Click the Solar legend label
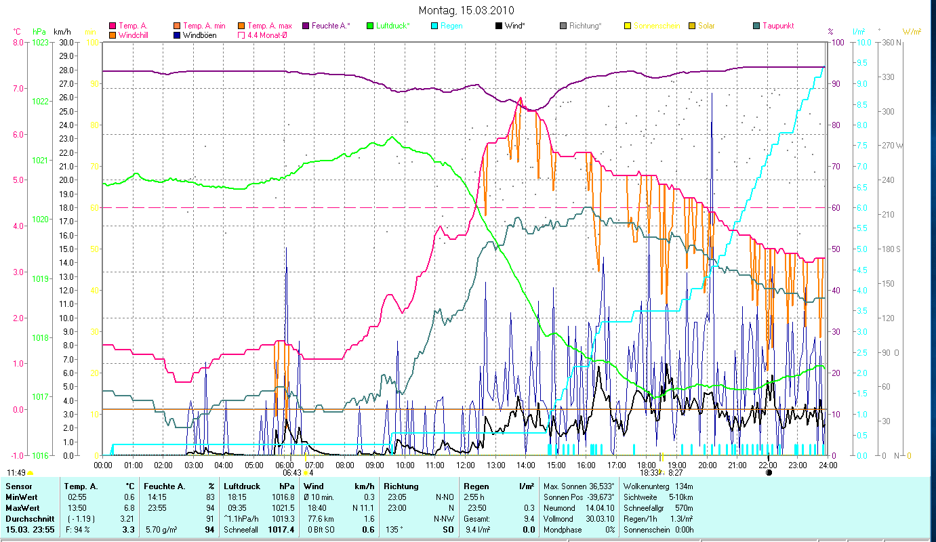The width and height of the screenshot is (936, 542). pos(708,26)
